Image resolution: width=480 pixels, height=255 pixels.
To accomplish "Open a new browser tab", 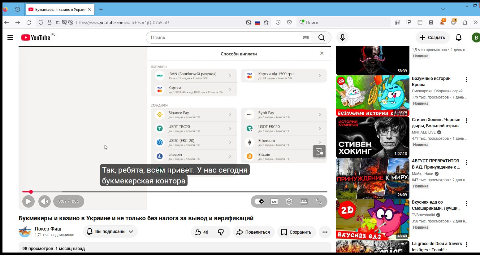I will coord(101,9).
